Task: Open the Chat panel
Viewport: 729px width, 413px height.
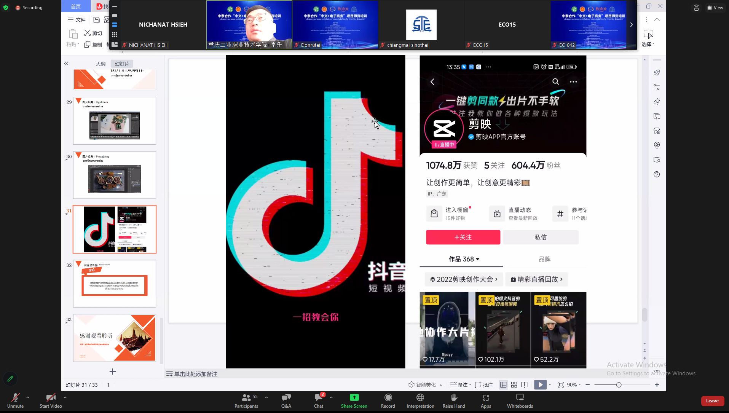Action: click(x=319, y=401)
